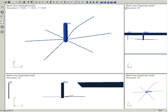Click the Paste clipboard icon
The image size is (168, 112).
(x=20, y=2)
